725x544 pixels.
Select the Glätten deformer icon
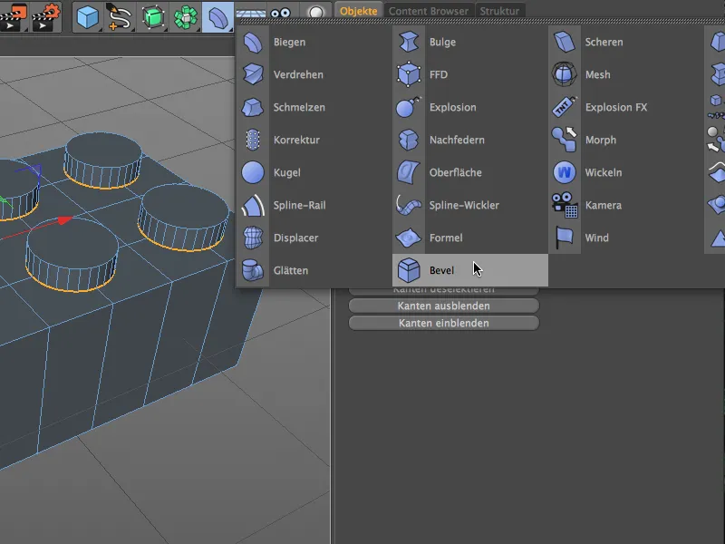[253, 270]
